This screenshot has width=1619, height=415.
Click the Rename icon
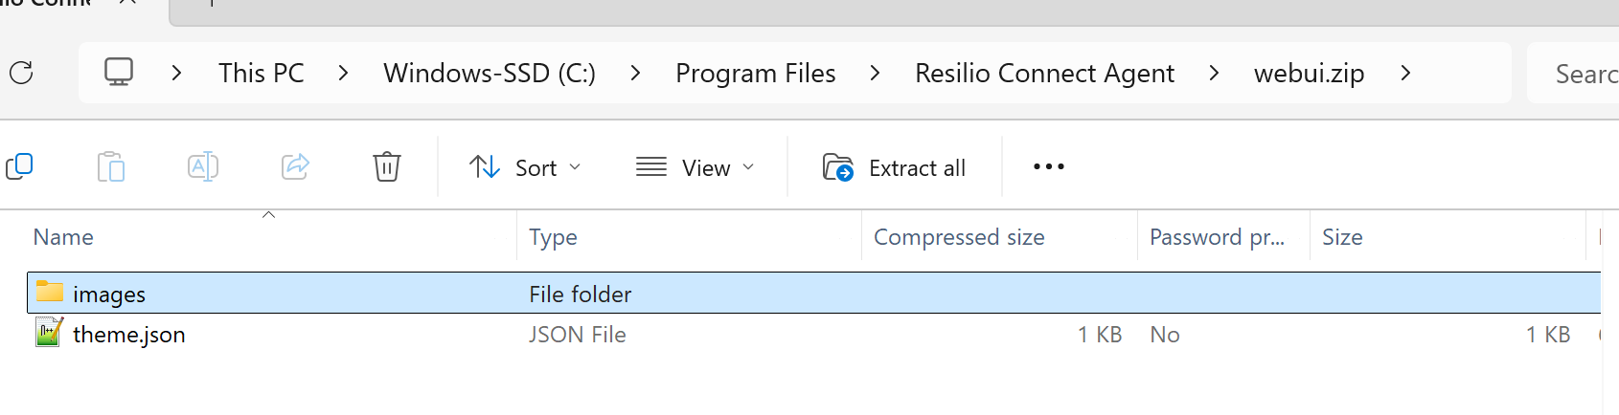coord(203,167)
